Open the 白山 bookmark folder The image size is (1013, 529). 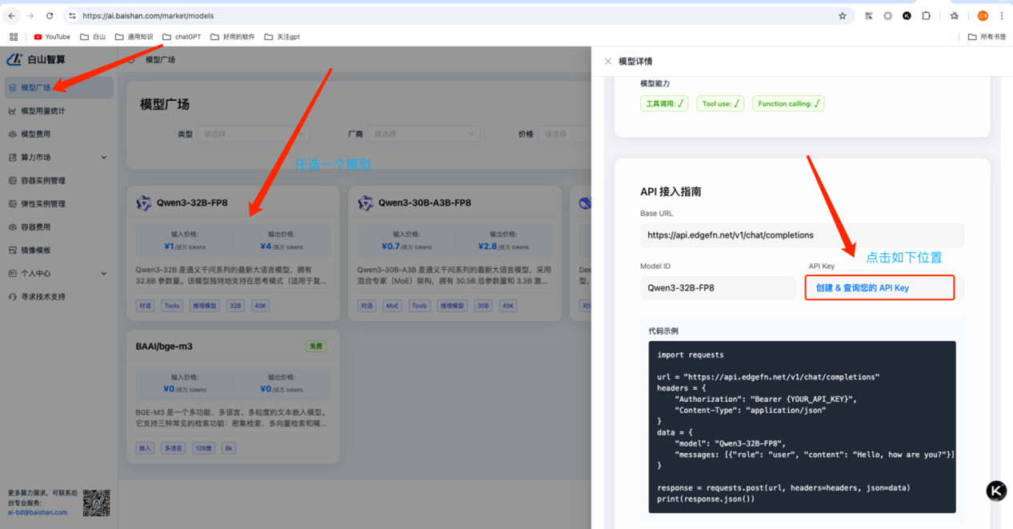[x=93, y=37]
